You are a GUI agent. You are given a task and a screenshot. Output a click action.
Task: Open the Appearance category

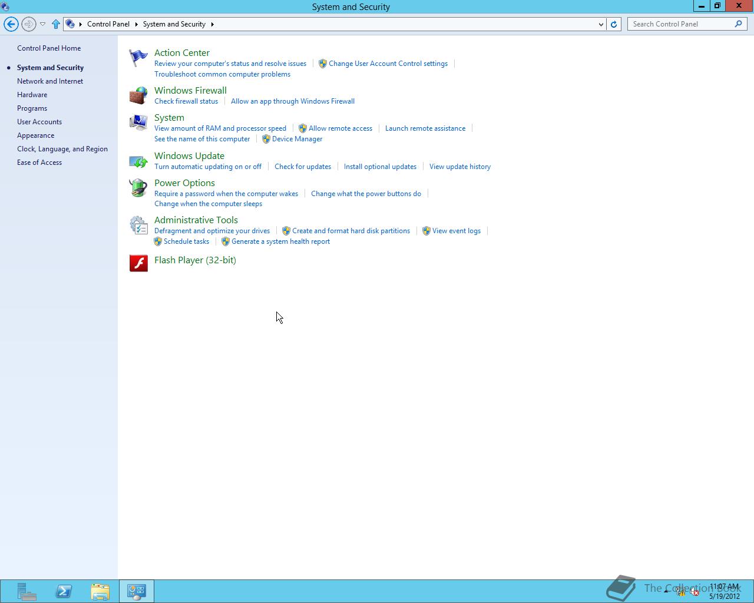pos(35,135)
